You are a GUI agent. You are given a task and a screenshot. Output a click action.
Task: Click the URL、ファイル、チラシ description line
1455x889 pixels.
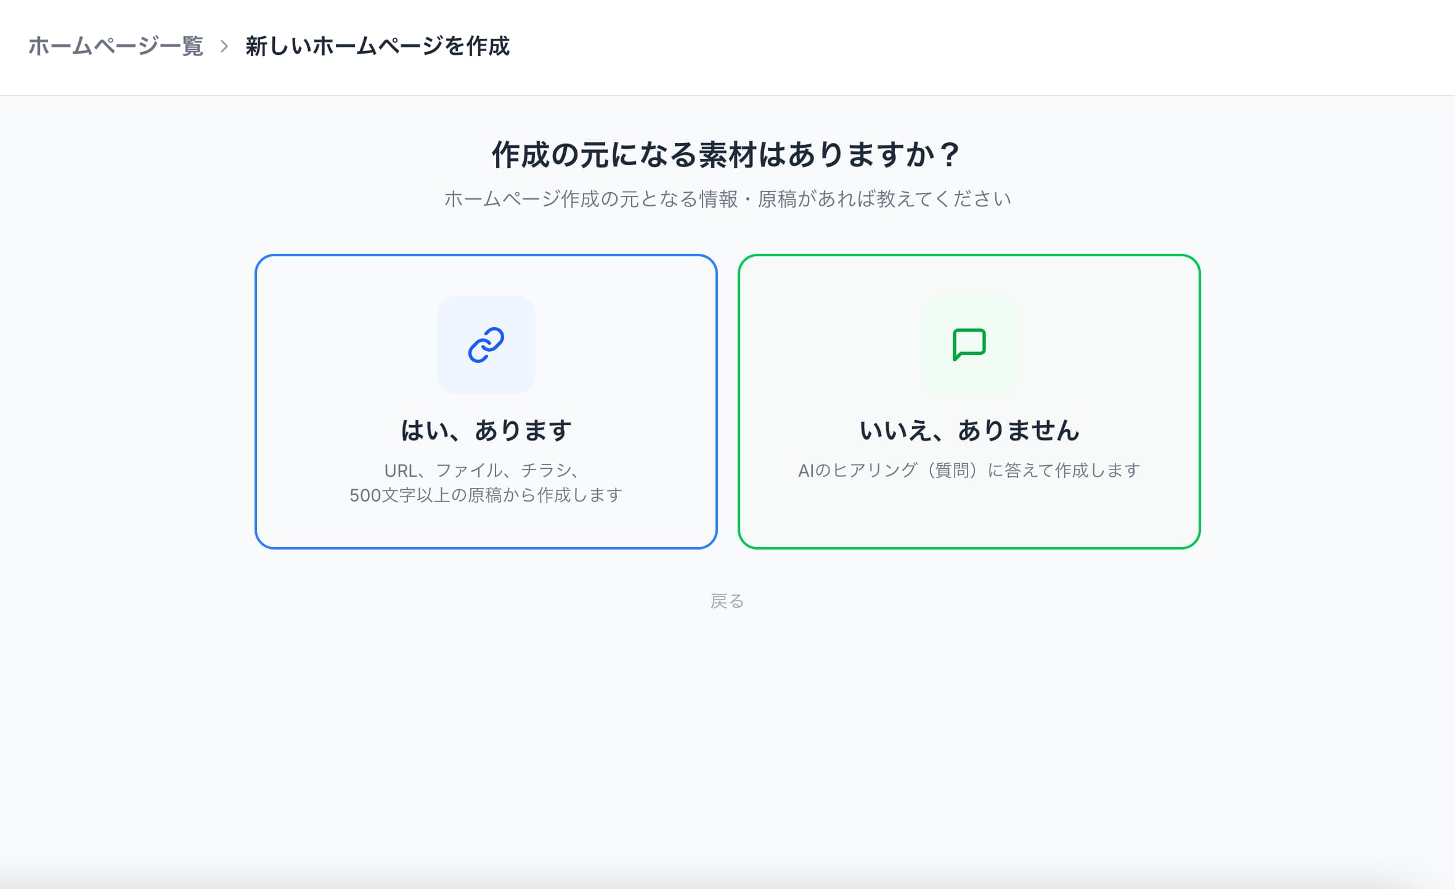point(482,471)
